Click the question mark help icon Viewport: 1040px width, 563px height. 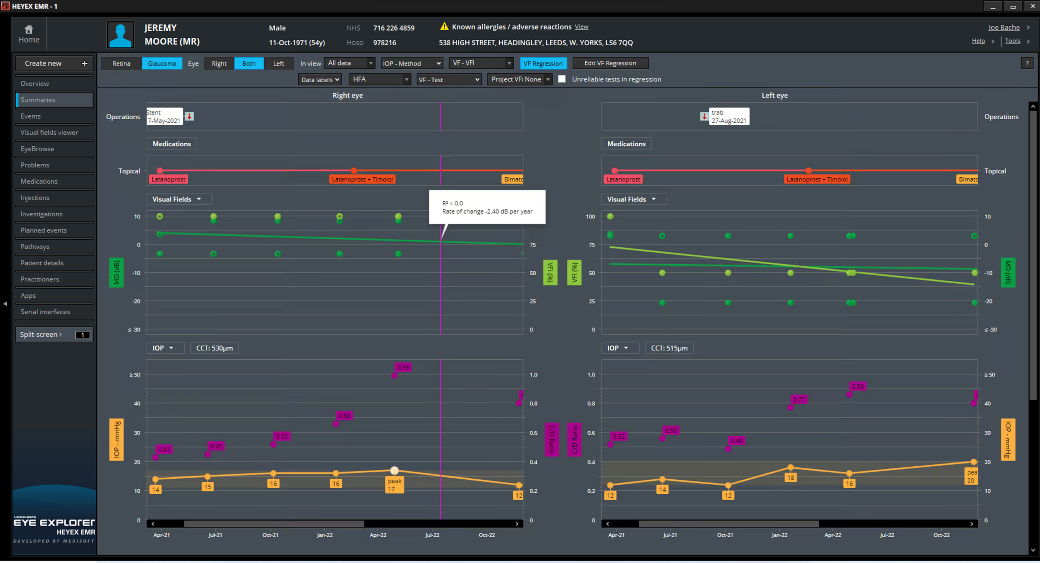click(x=1027, y=63)
